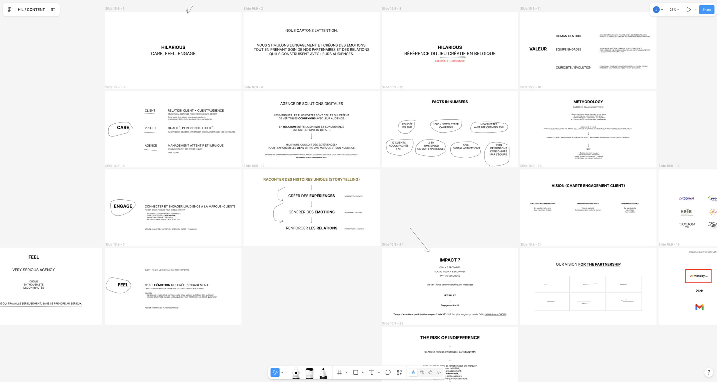Open the Figma main menu logo
Image resolution: width=717 pixels, height=382 pixels.
click(x=10, y=10)
